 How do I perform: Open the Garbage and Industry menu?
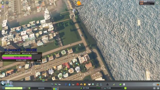(x=73, y=84)
